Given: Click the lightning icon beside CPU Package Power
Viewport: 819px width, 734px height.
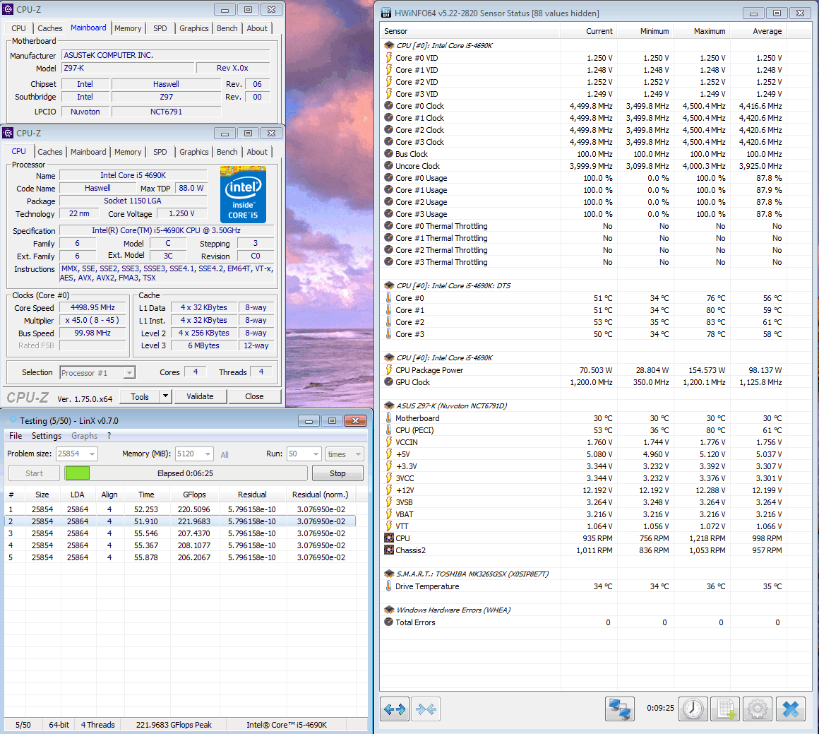Looking at the screenshot, I should pyautogui.click(x=388, y=370).
